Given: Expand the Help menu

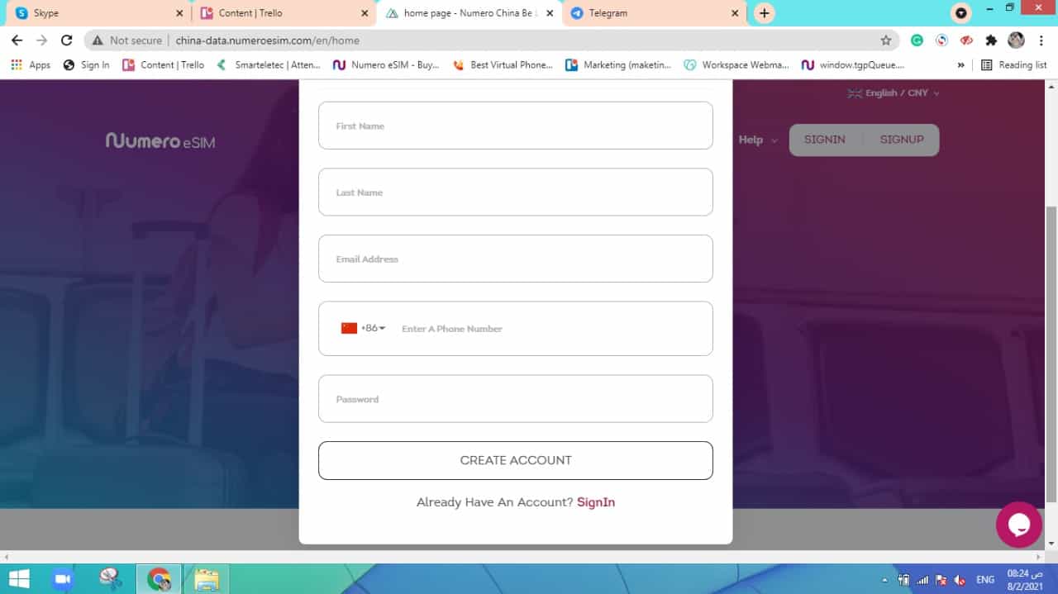Looking at the screenshot, I should coord(757,140).
